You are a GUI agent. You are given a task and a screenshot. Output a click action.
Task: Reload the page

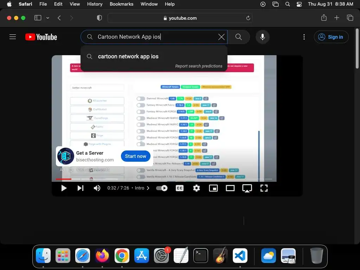pos(248,18)
